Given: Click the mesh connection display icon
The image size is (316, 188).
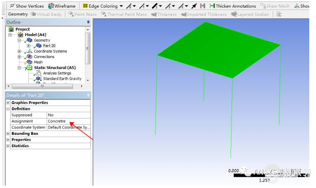Looking at the screenshot, I should coord(203,6).
